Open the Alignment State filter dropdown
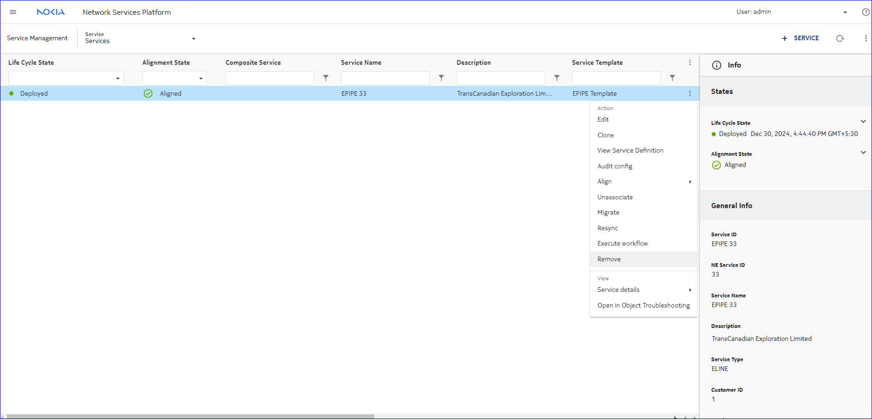This screenshot has height=419, width=872. click(201, 79)
